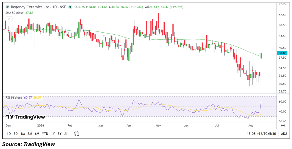
Task: Click the current price label 38.86
Action: (x=282, y=53)
